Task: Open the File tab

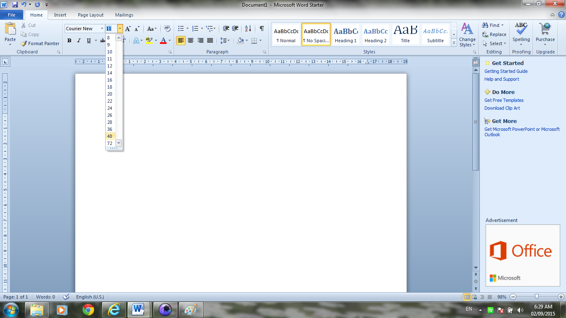Action: [x=12, y=15]
